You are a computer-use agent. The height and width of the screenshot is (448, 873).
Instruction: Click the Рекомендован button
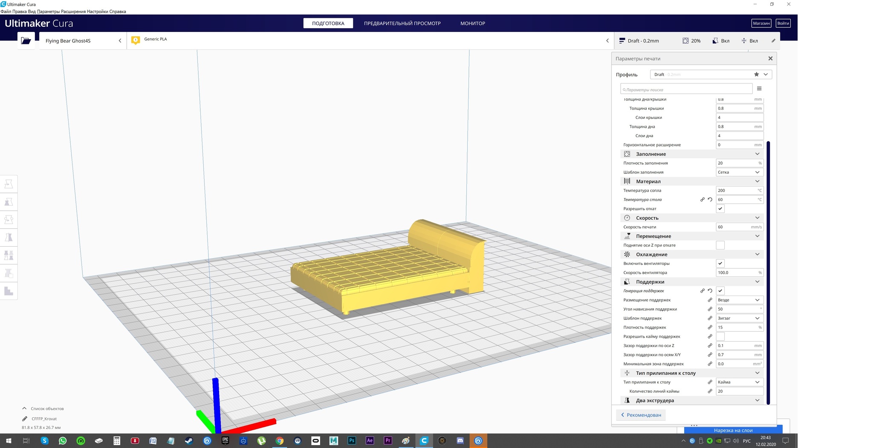tap(641, 415)
